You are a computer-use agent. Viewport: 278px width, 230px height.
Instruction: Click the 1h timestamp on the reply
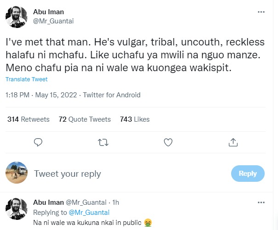116,202
